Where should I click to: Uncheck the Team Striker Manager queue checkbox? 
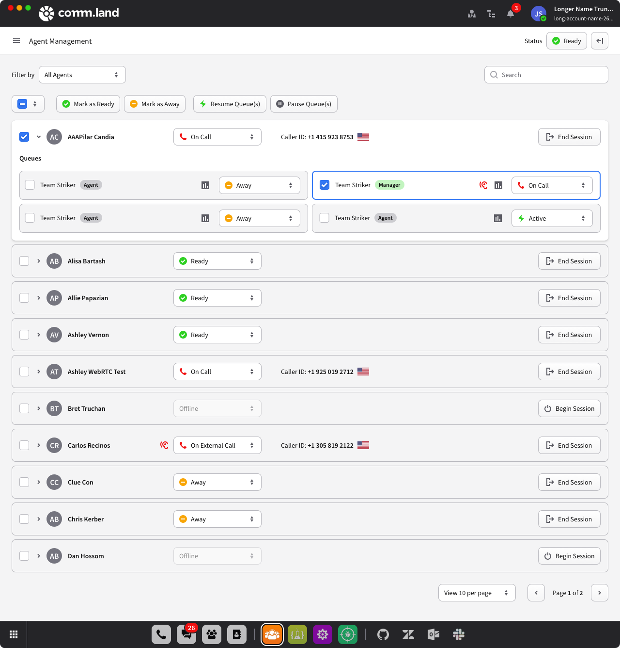(325, 185)
